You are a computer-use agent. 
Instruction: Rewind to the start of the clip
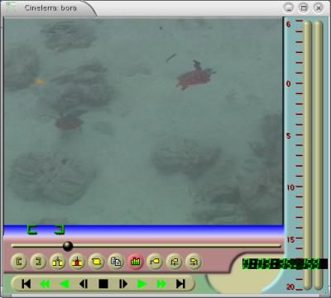pyautogui.click(x=26, y=284)
